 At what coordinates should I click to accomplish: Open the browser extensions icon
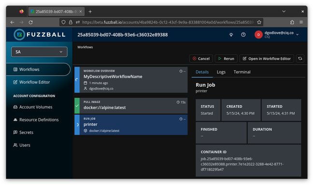click(292, 22)
